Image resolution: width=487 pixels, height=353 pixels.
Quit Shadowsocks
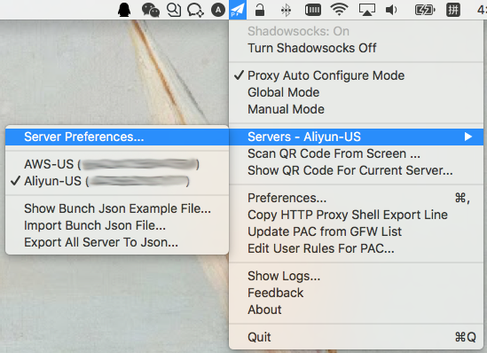(357, 337)
